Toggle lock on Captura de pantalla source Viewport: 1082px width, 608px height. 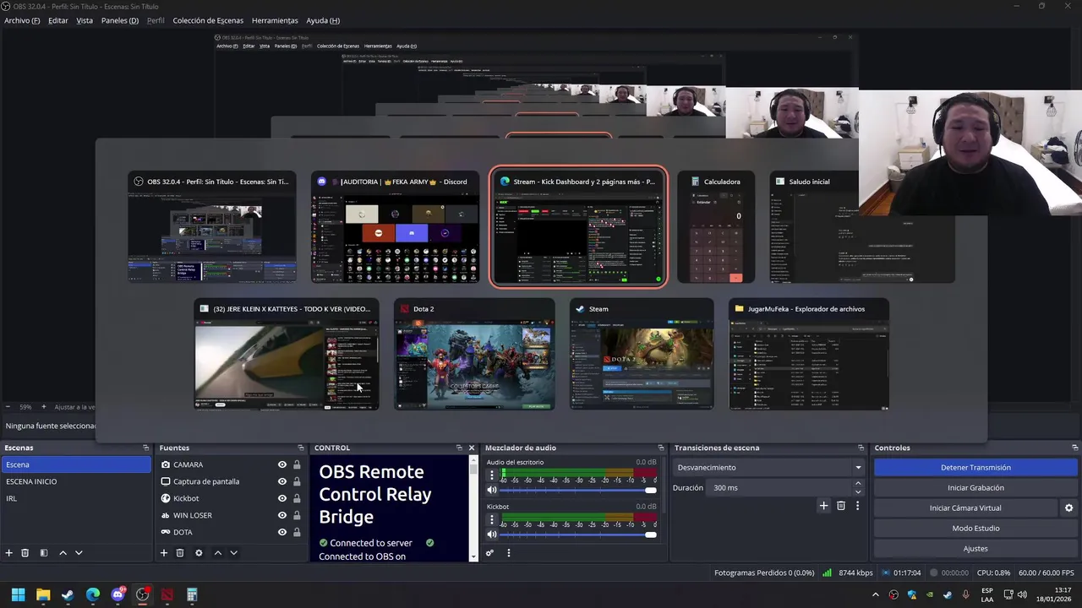[297, 481]
